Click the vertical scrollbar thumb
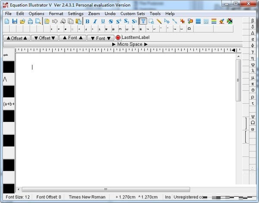 (x=238, y=80)
